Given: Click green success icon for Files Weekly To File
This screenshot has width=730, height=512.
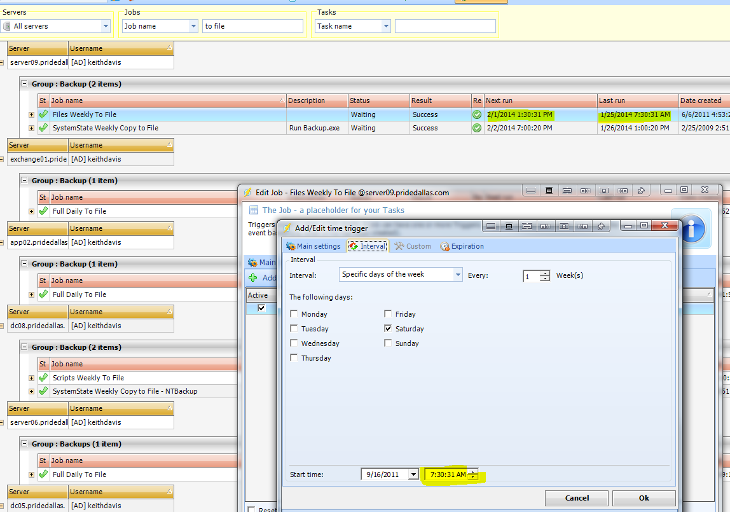Looking at the screenshot, I should [x=477, y=115].
